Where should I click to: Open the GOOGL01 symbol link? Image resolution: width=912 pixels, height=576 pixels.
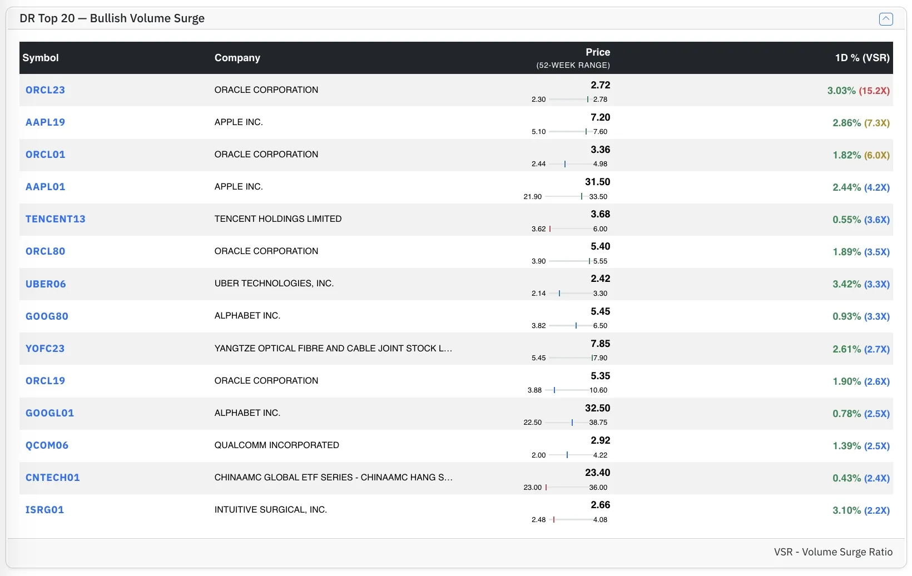tap(49, 413)
